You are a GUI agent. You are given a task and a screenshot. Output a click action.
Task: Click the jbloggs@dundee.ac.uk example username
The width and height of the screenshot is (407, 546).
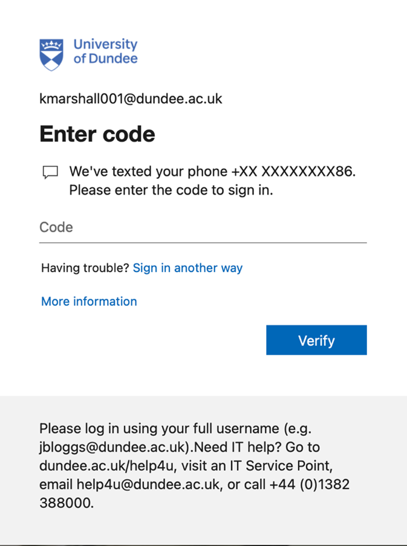click(x=114, y=447)
